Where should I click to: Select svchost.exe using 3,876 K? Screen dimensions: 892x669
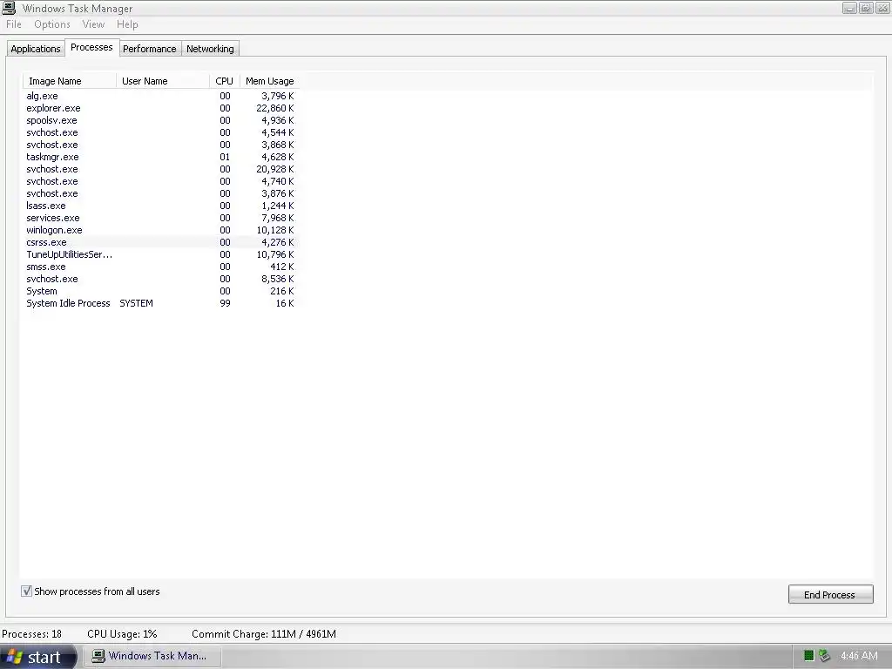160,193
